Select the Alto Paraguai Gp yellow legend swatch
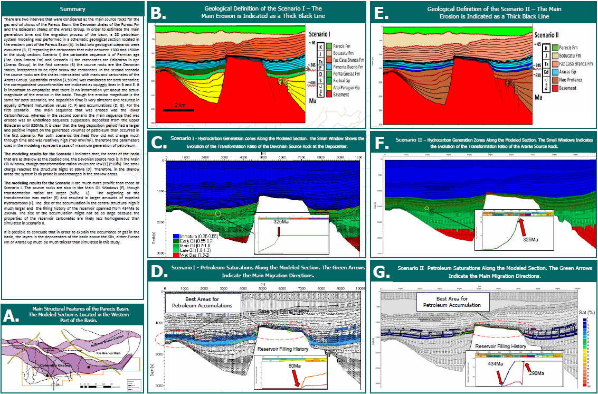Image resolution: width=598 pixels, height=394 pixels. pos(328,88)
